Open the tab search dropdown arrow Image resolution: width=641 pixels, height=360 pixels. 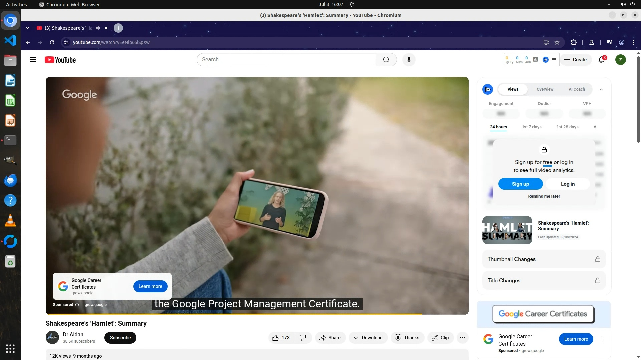(27, 28)
